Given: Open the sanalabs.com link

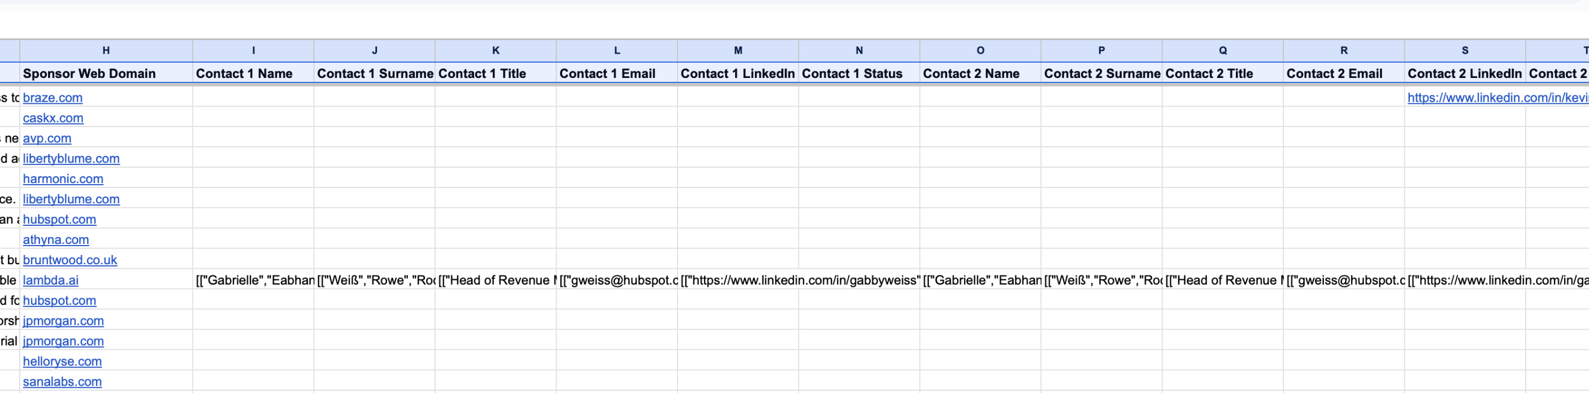Looking at the screenshot, I should pos(62,382).
